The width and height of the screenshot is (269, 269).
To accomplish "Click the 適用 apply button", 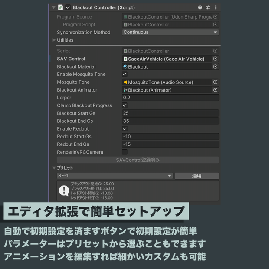I will click(x=197, y=176).
